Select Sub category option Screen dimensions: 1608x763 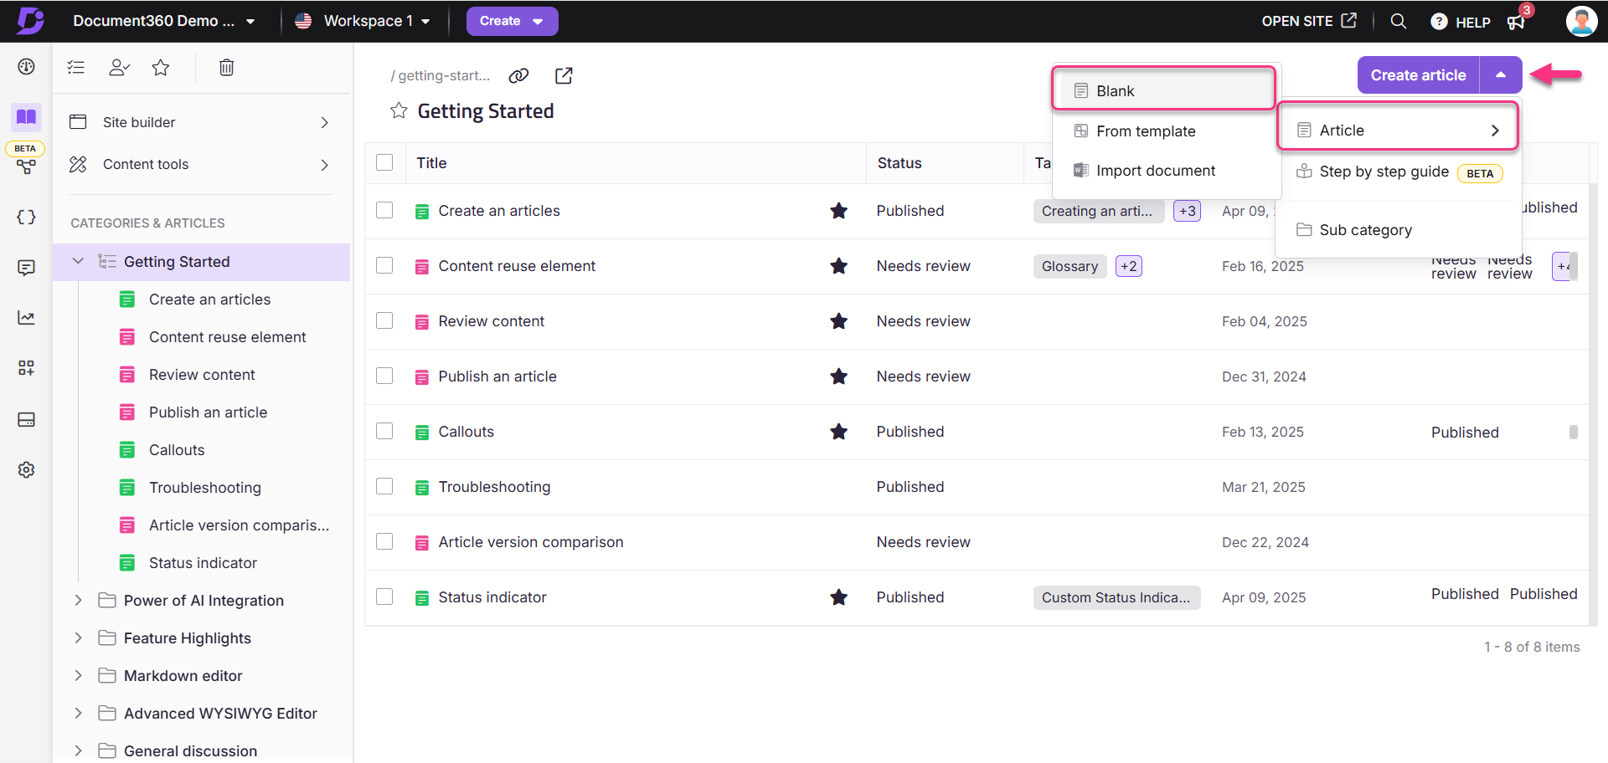pos(1398,230)
